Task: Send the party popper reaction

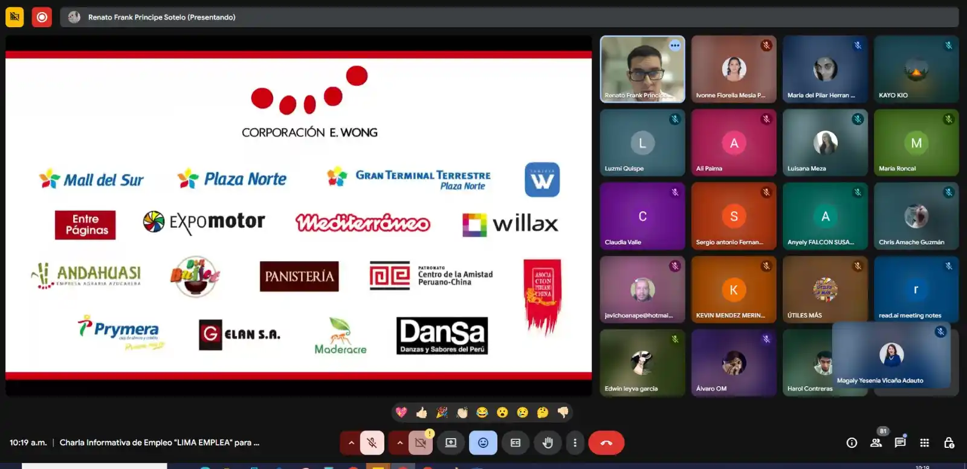Action: 442,412
